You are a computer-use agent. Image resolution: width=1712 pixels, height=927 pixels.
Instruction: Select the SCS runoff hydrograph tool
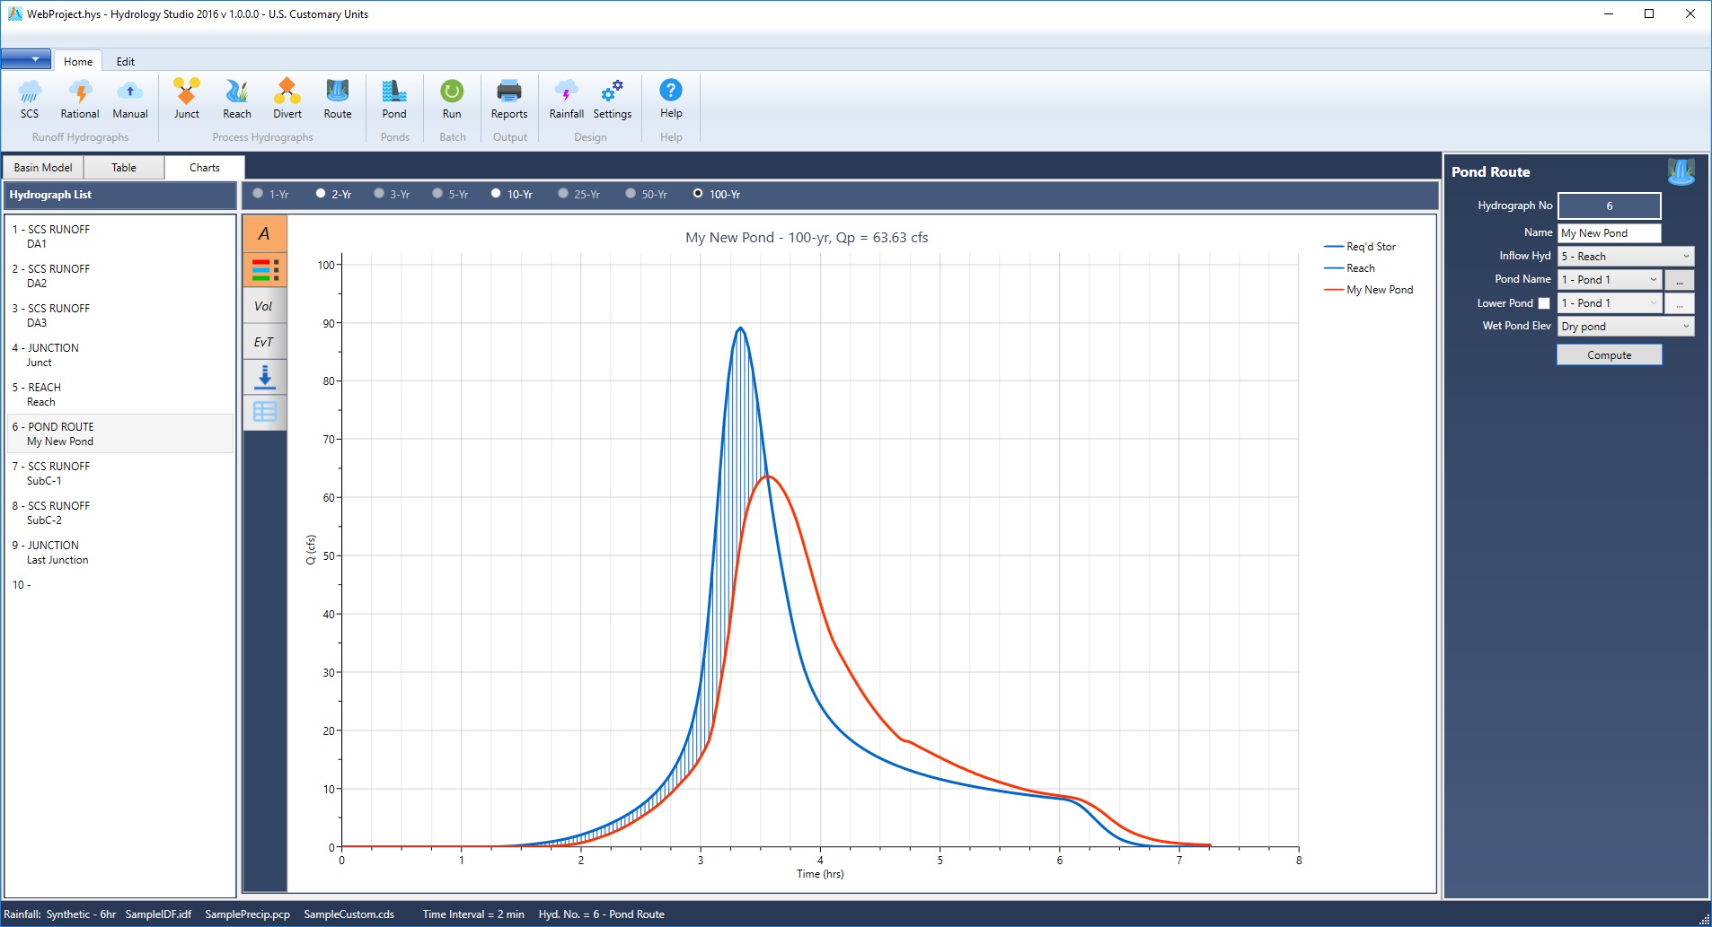point(30,99)
